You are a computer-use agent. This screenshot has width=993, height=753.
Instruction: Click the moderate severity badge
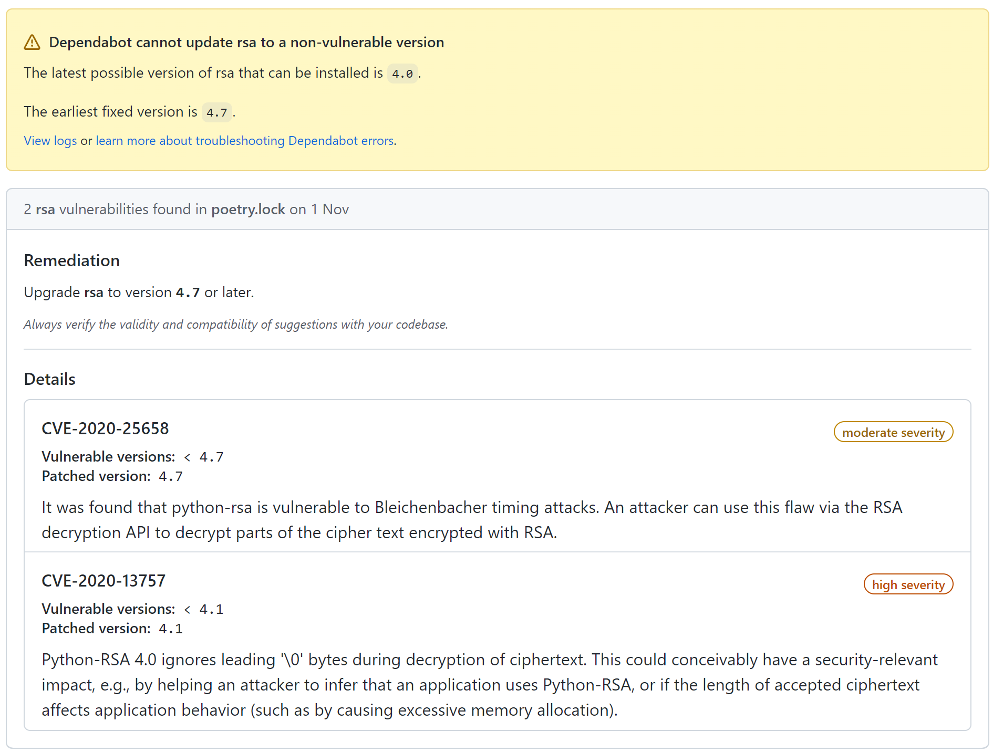pos(893,432)
